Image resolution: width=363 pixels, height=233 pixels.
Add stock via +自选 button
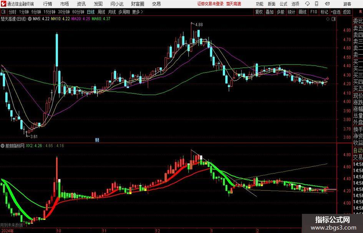(x=336, y=12)
